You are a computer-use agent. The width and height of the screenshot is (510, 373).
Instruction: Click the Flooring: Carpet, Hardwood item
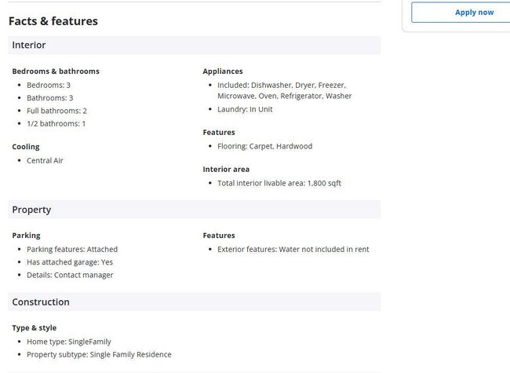pyautogui.click(x=264, y=147)
